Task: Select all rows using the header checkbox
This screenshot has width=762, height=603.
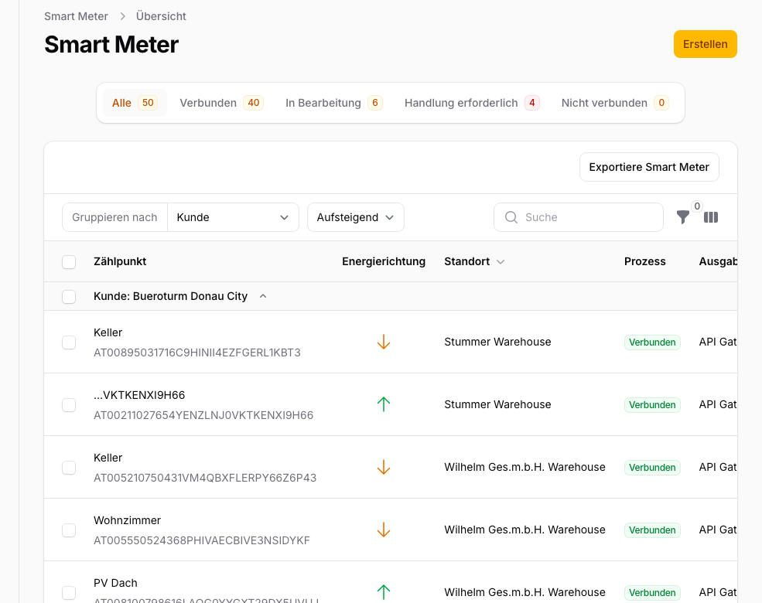Action: click(68, 261)
